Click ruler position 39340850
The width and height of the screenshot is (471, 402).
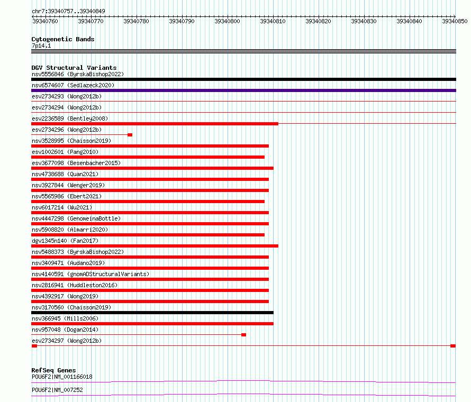tap(455, 21)
